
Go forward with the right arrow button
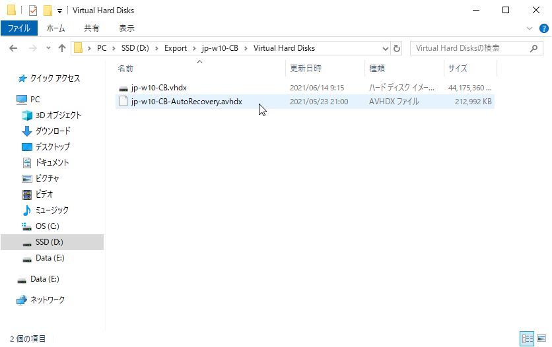pos(33,48)
